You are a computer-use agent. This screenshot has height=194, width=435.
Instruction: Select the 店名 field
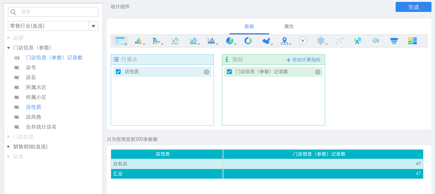31,78
